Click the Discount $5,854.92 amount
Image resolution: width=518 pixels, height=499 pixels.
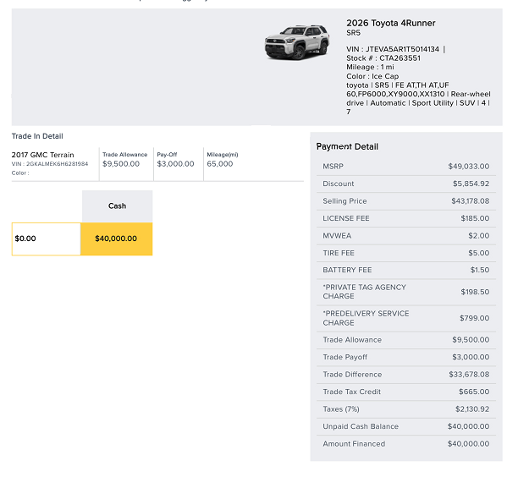471,184
